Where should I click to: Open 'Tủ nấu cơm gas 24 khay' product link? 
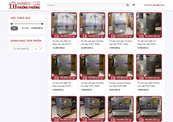(x=92, y=43)
